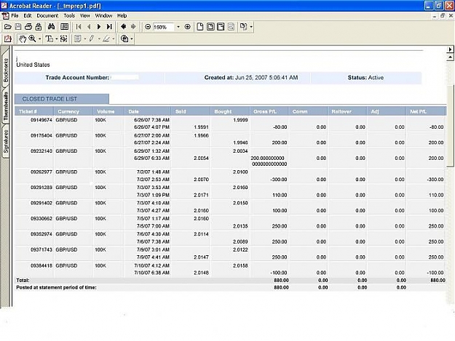Click the scroll up arrow on scrollbar
455x341 pixels.
tap(450, 57)
